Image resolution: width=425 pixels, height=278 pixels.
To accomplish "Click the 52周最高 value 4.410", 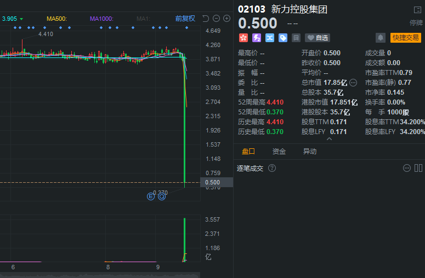I will 275,102.
